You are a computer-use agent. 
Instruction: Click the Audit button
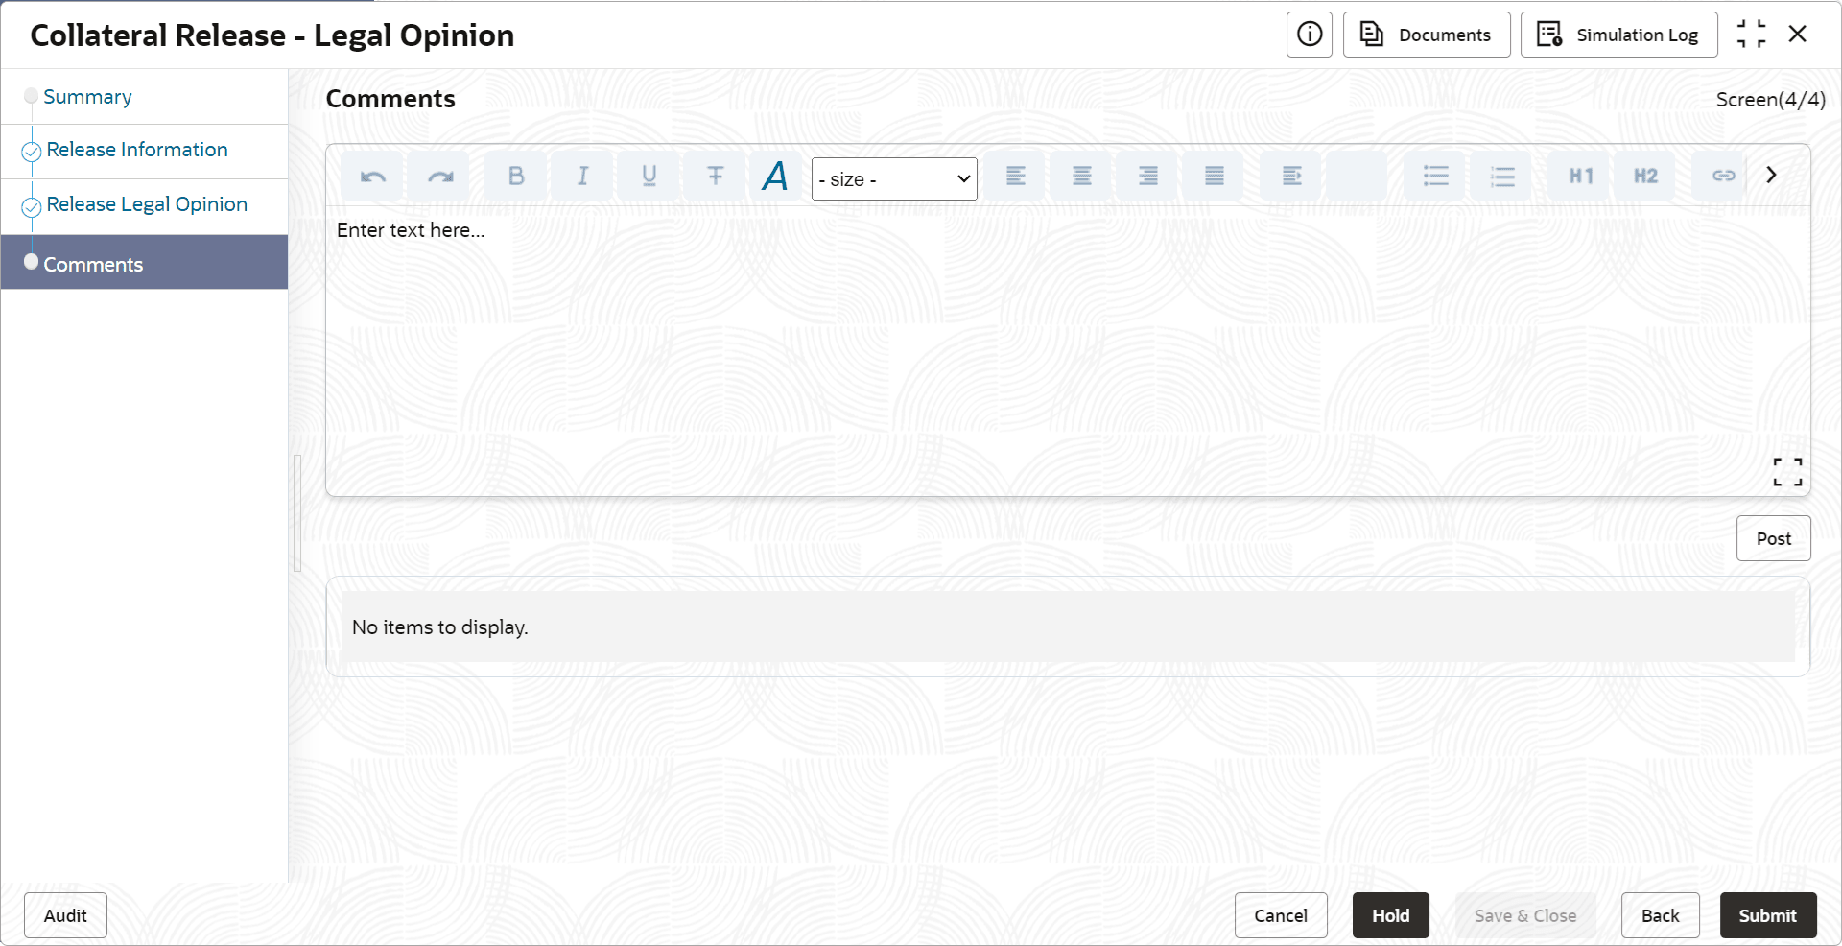click(x=65, y=915)
